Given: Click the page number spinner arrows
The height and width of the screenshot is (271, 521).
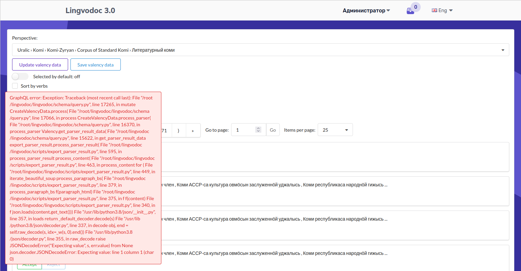Looking at the screenshot, I should coord(258,130).
